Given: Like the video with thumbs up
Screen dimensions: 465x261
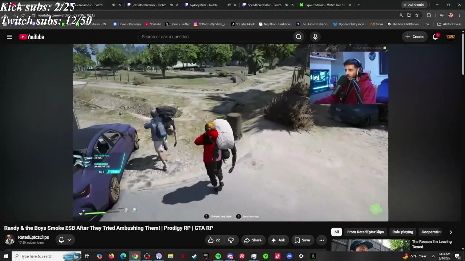Looking at the screenshot, I should tap(214, 240).
